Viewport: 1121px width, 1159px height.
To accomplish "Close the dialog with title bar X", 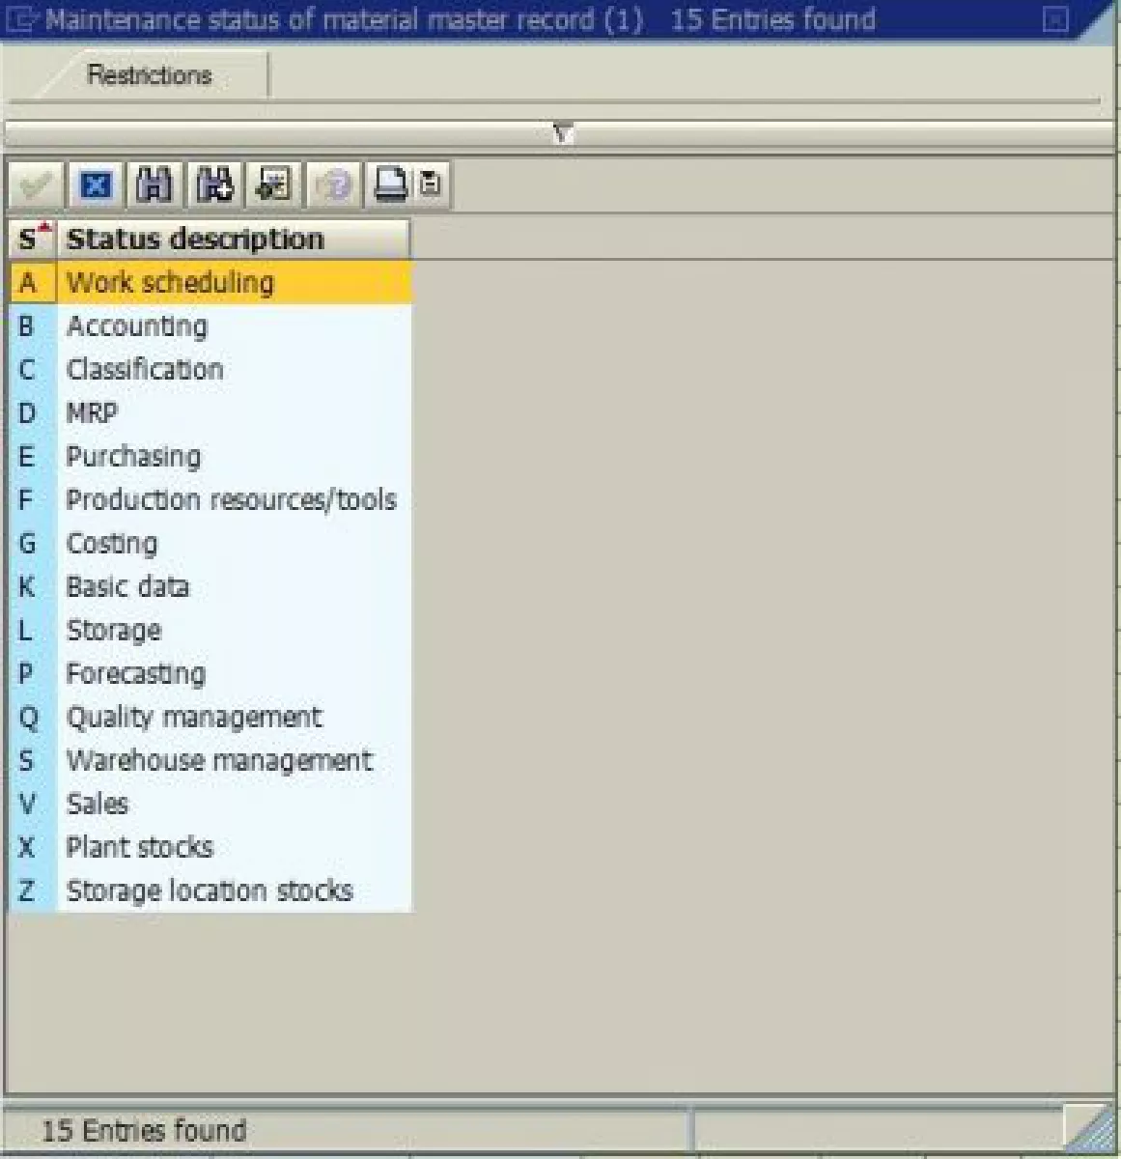I will tap(1056, 19).
